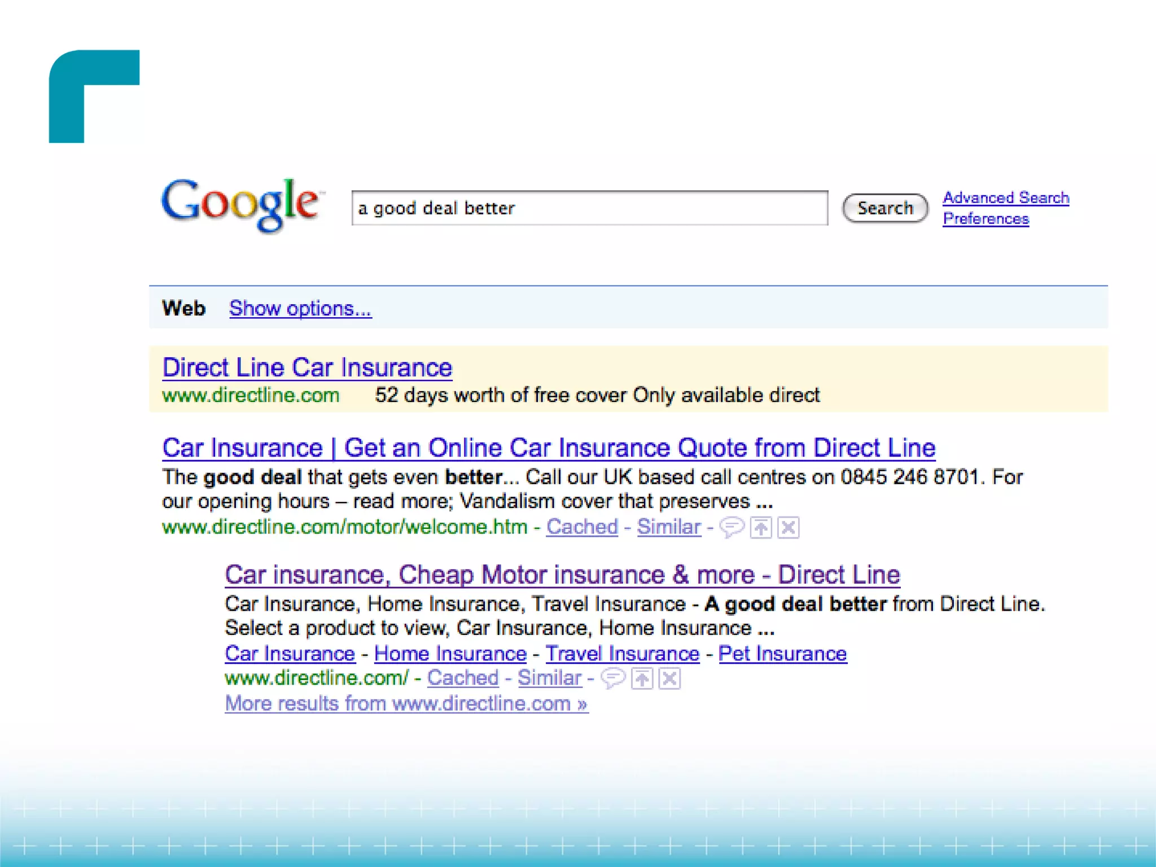Click inside the search query field
Screen dimensions: 1156x867
[589, 208]
